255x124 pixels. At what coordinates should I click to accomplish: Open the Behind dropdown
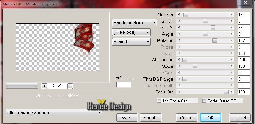pyautogui.click(x=131, y=42)
